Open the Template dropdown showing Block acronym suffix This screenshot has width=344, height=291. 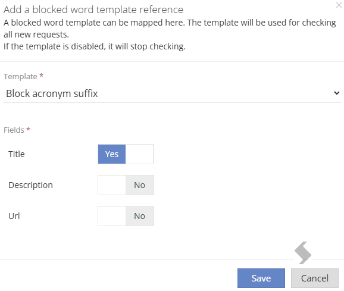coord(173,93)
